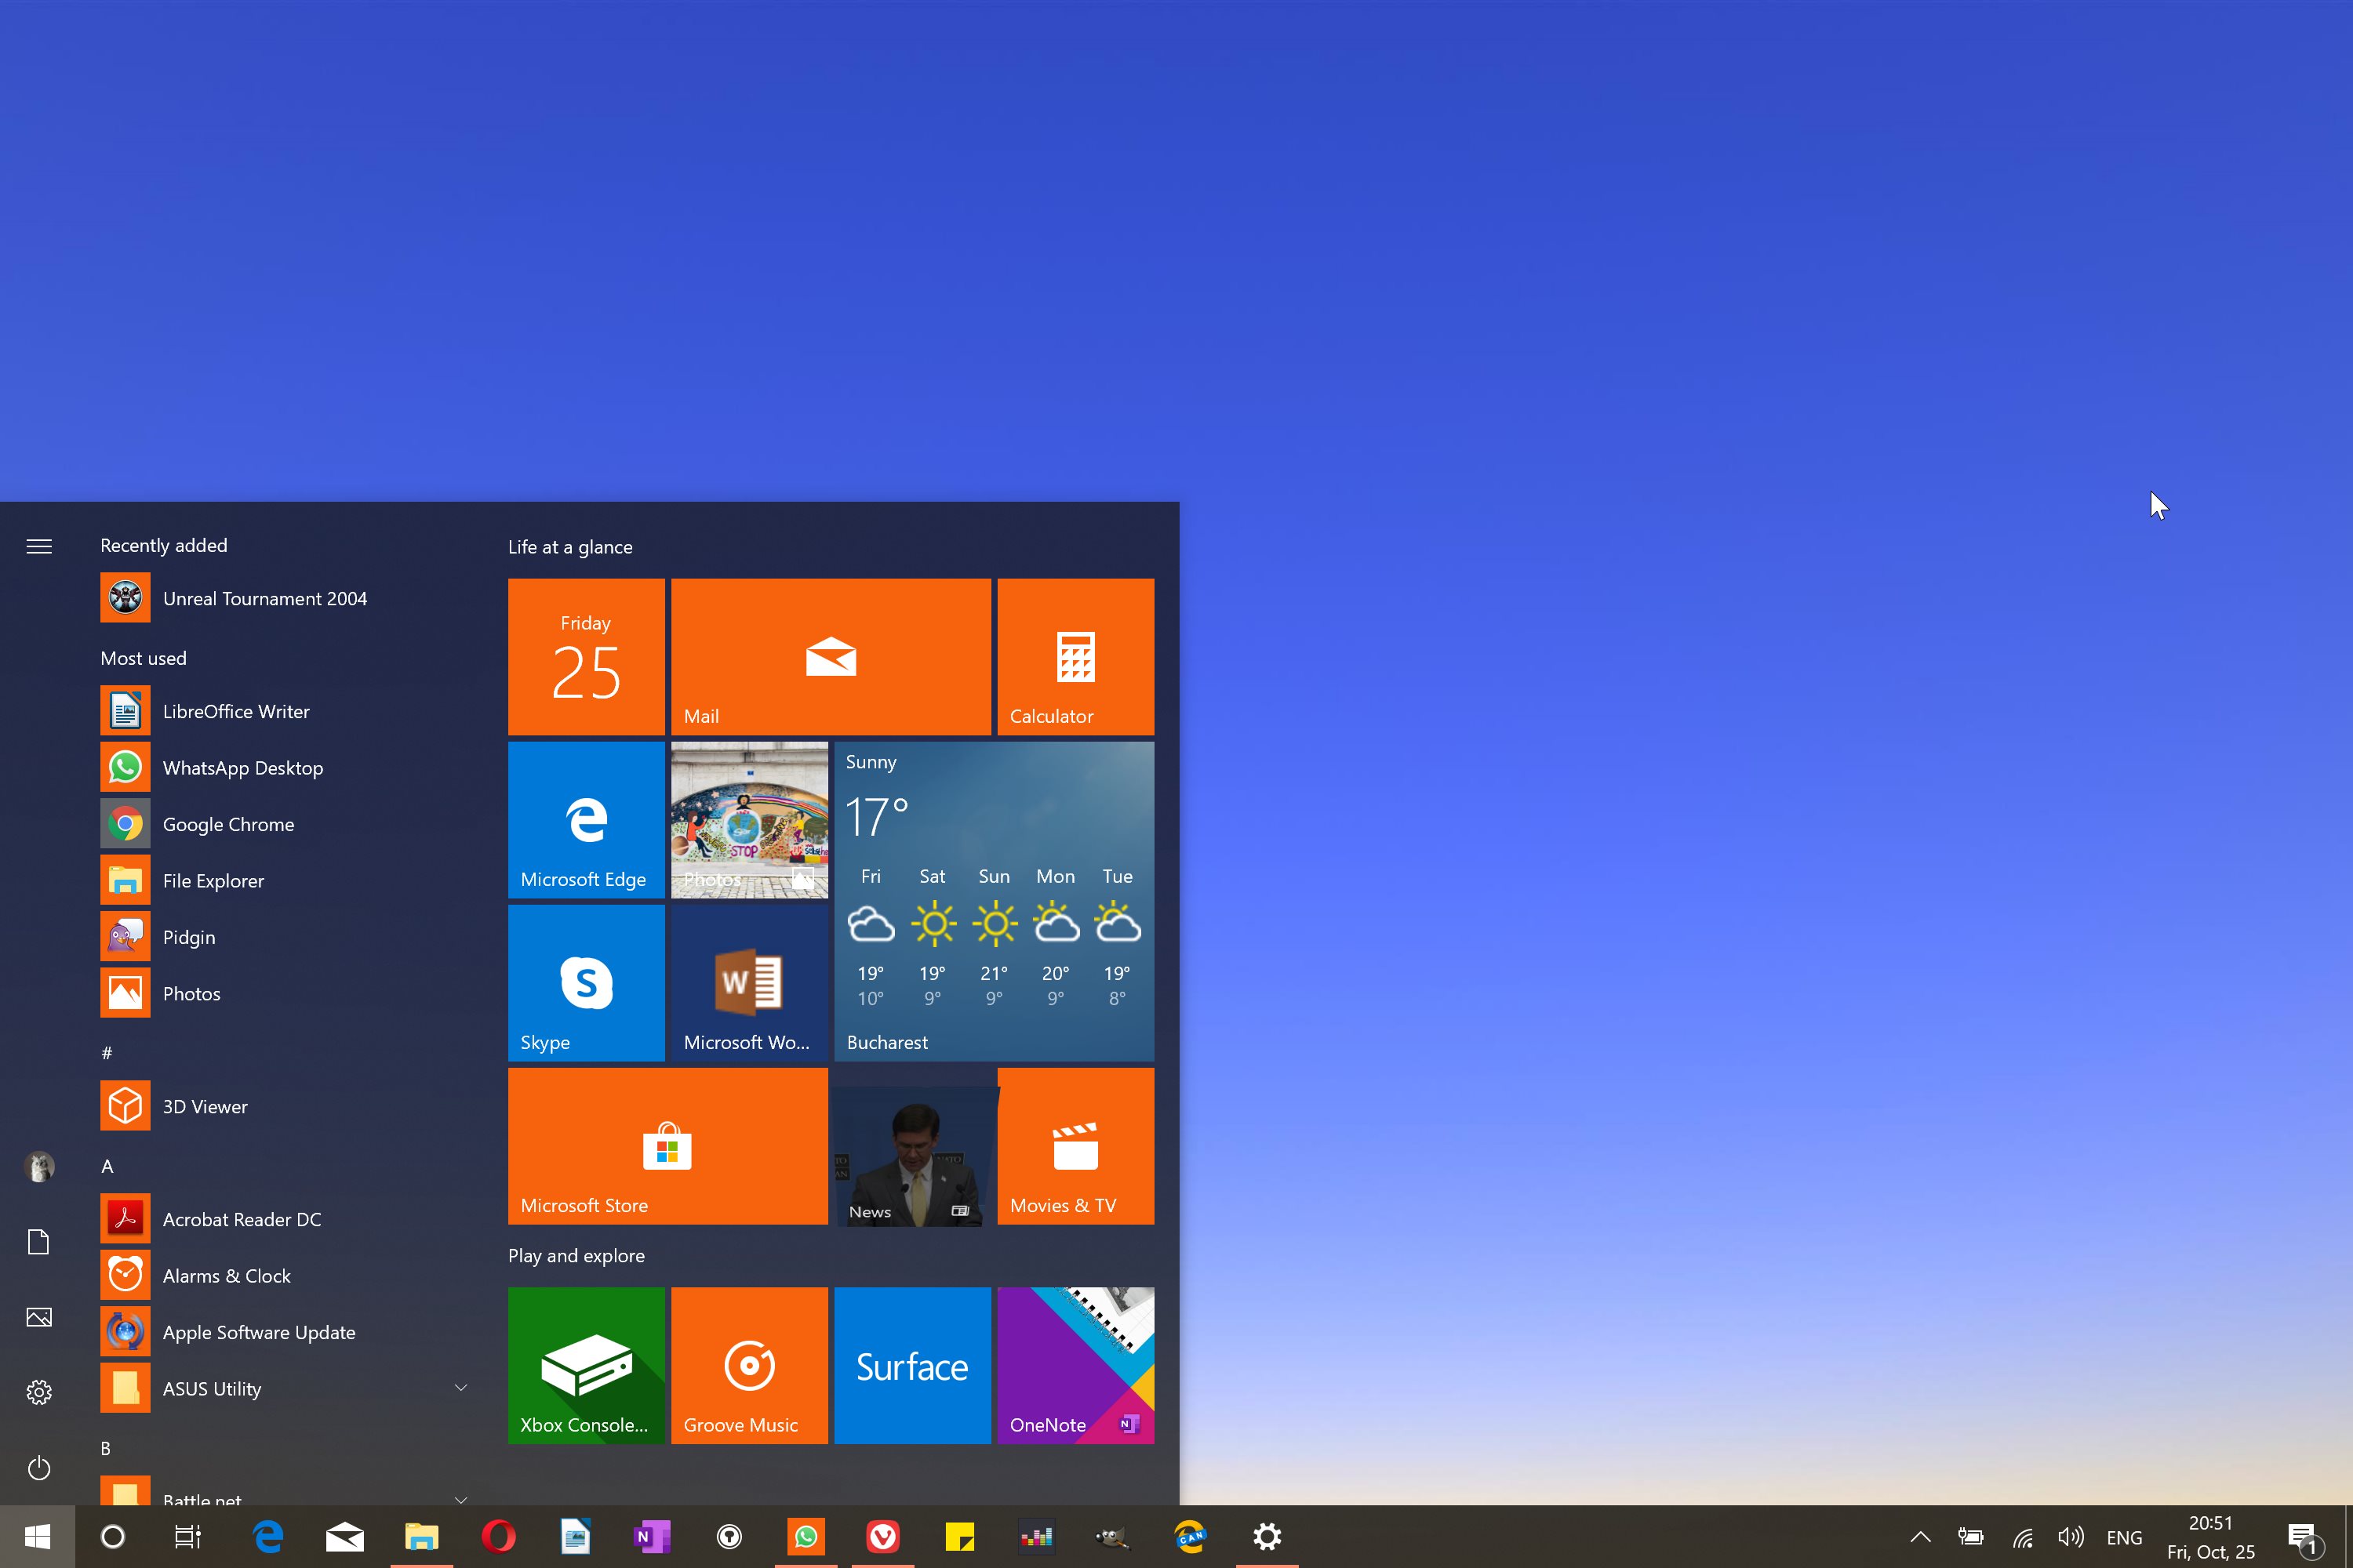Open Pictures from the Start sidebar
The height and width of the screenshot is (1568, 2353).
[x=39, y=1317]
